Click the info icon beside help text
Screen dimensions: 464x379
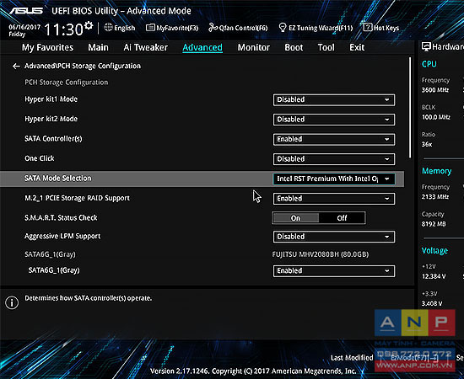[x=12, y=303]
